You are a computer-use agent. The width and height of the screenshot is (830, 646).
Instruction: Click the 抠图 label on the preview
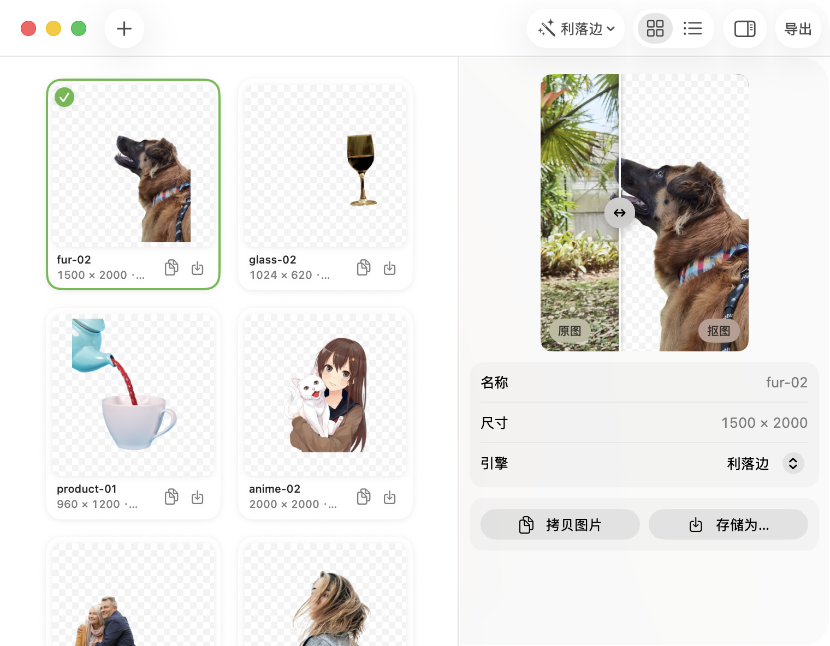click(x=719, y=331)
